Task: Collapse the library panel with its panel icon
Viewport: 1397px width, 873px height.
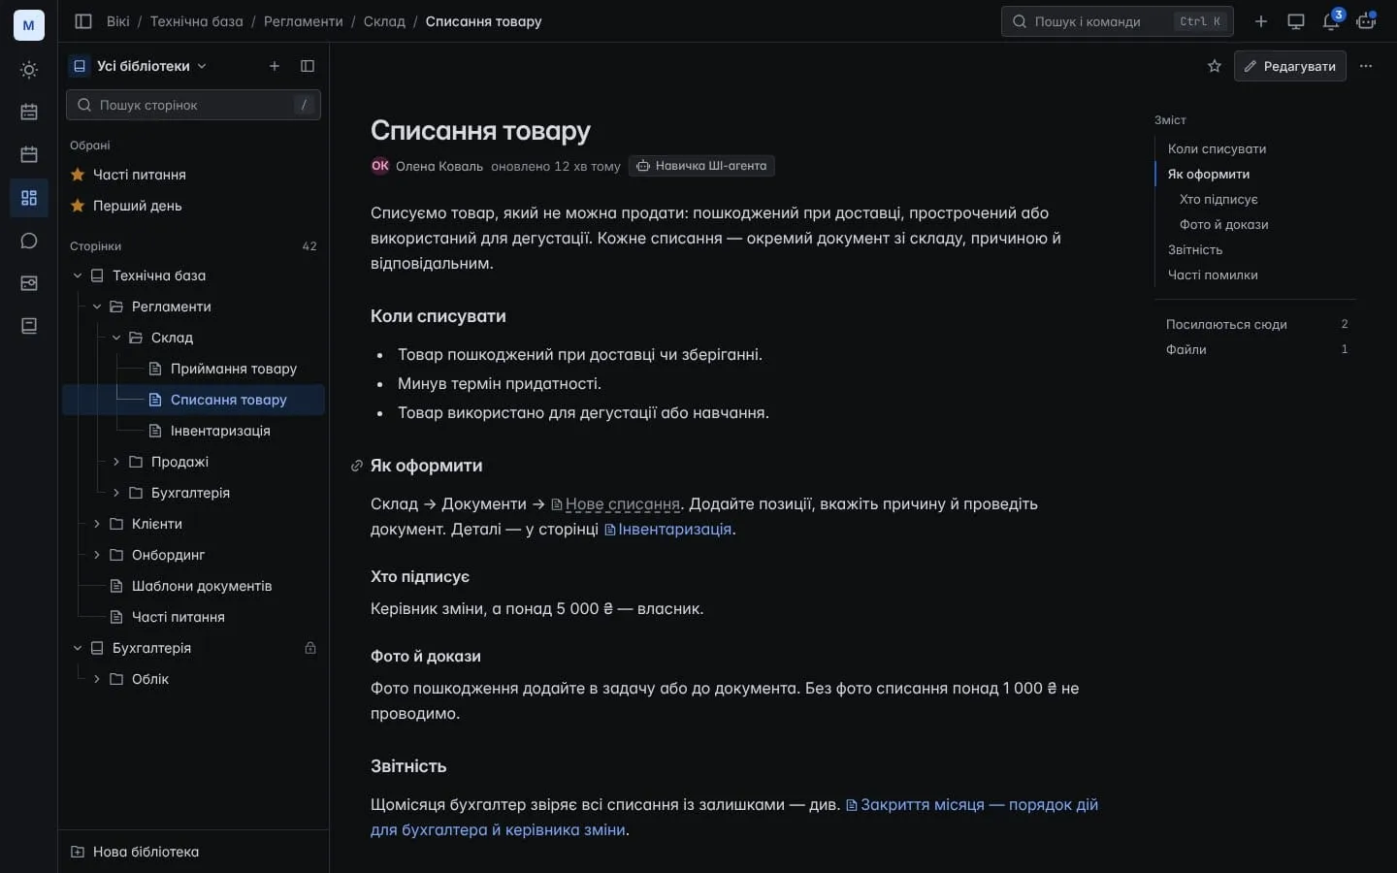Action: (x=308, y=66)
